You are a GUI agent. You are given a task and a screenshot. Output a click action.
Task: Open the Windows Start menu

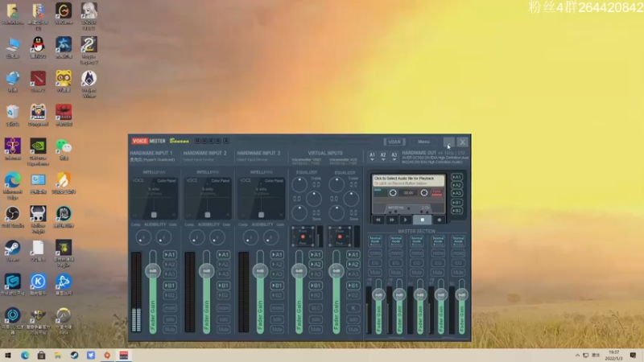8,356
